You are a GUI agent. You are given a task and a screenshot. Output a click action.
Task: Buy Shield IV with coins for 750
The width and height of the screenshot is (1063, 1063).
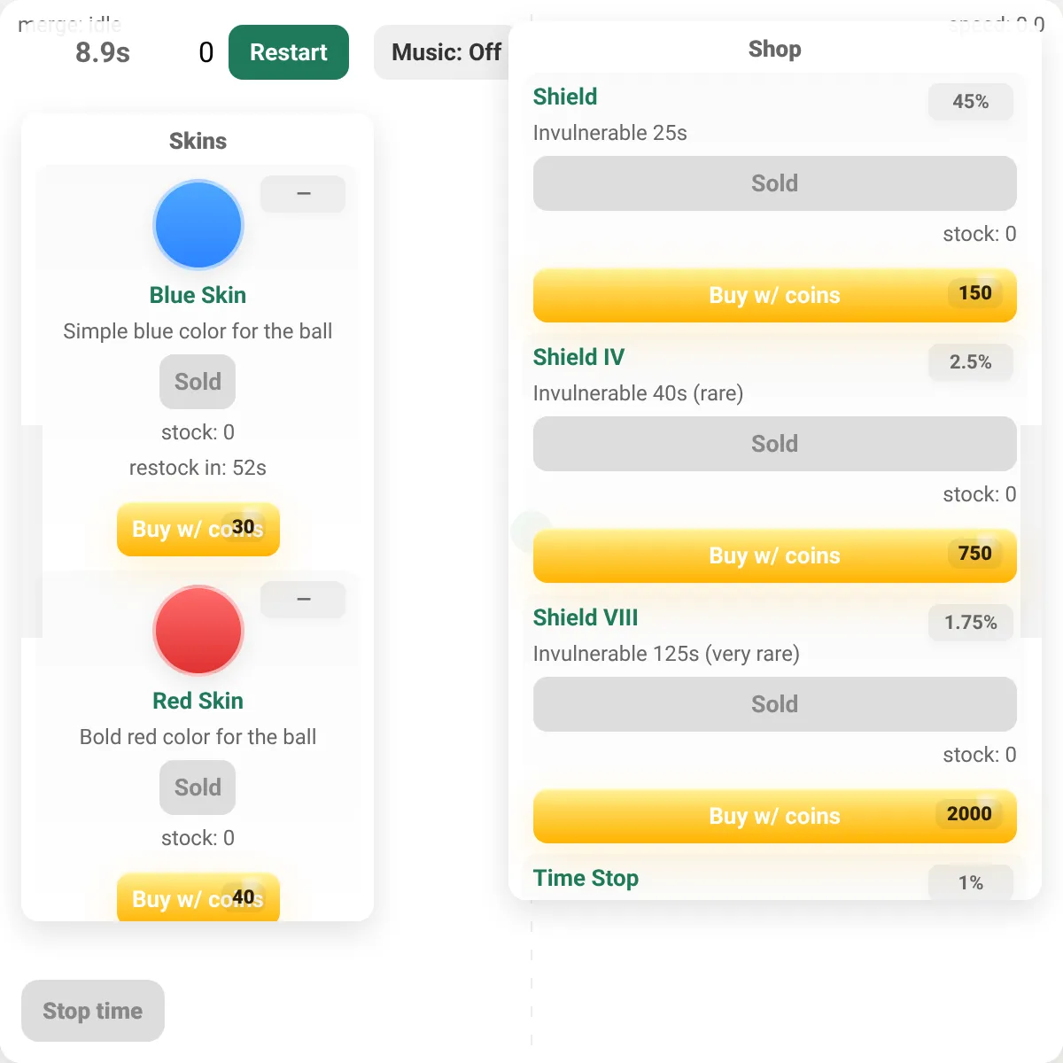[774, 555]
